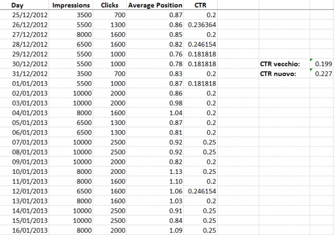
Task: Click the date cell 27/12/2012
Action: tap(24, 34)
